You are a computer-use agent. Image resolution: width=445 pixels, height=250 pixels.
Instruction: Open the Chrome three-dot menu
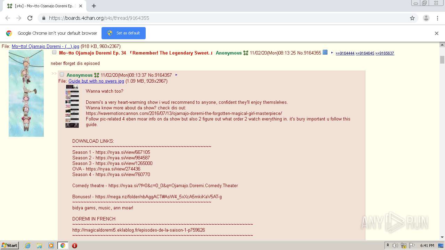click(x=437, y=18)
